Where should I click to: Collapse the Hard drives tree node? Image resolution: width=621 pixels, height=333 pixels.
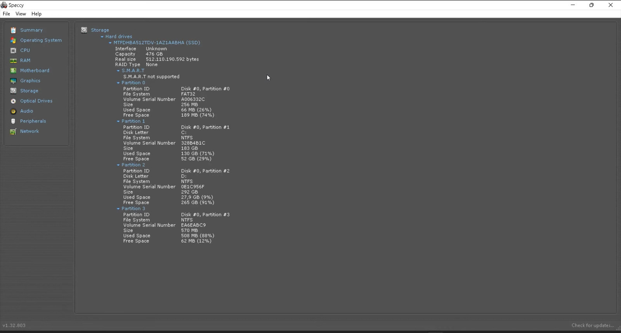point(102,37)
